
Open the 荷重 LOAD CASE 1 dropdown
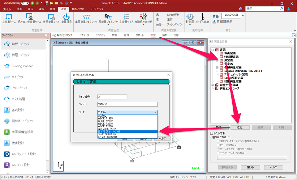click(x=243, y=16)
